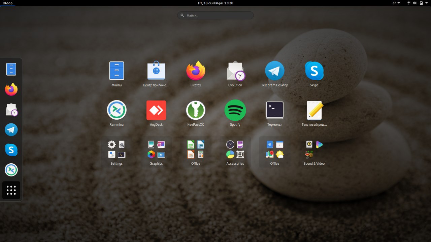The image size is (431, 242).
Task: Open the Settings app folder
Action: (x=117, y=152)
